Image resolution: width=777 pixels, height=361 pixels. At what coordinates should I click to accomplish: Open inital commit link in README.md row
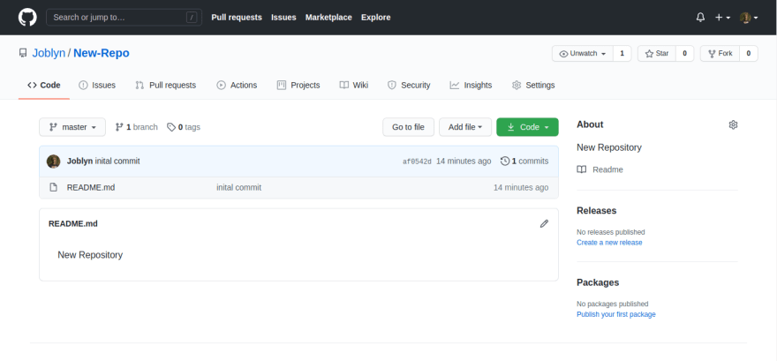(239, 188)
